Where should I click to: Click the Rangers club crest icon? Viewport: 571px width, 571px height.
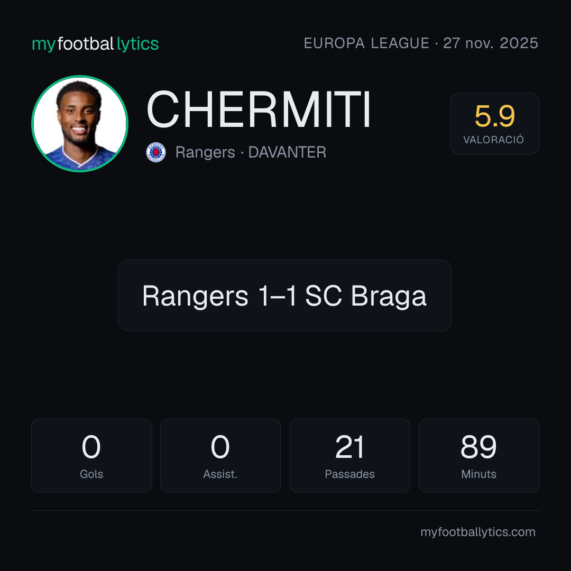coord(156,152)
